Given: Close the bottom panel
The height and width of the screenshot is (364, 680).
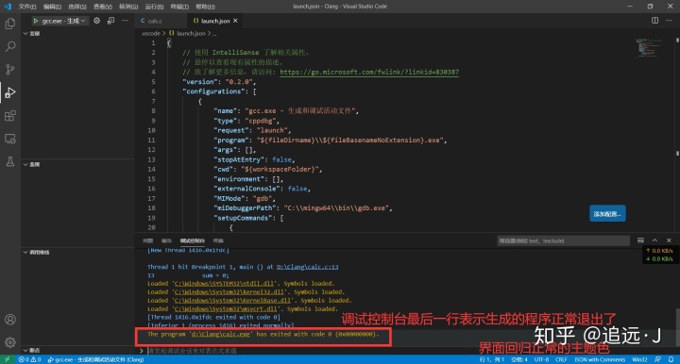Looking at the screenshot, I should point(669,240).
